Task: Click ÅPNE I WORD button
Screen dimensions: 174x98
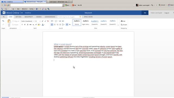Action: pos(88,17)
